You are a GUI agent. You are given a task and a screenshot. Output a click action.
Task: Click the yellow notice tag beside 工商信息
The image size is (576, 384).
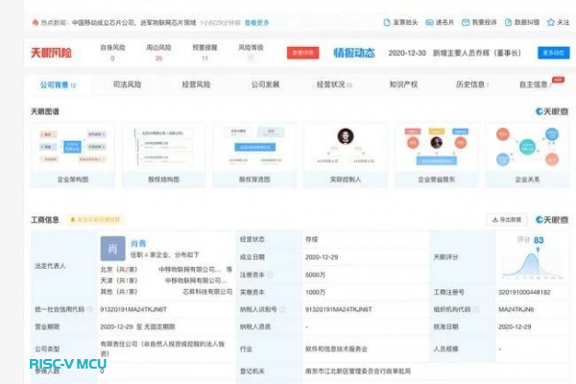click(x=95, y=220)
